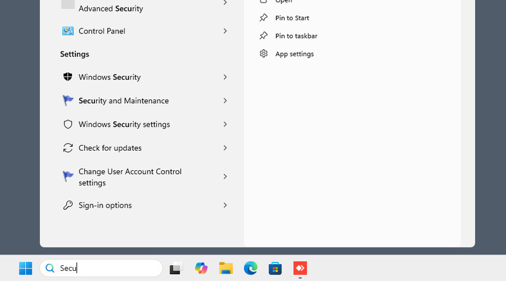Open Security and Maintenance result
506x281 pixels.
(x=123, y=101)
